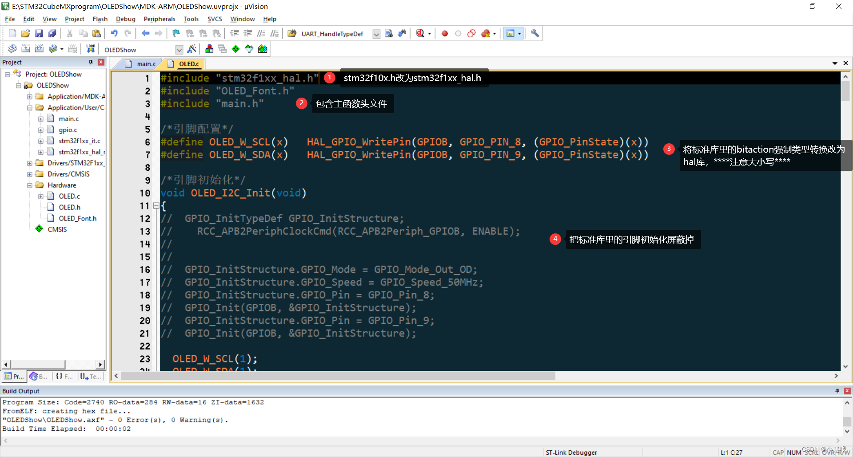Click the editor vertical scrollbar thumb
Screen dimensions: 853x457
845,91
